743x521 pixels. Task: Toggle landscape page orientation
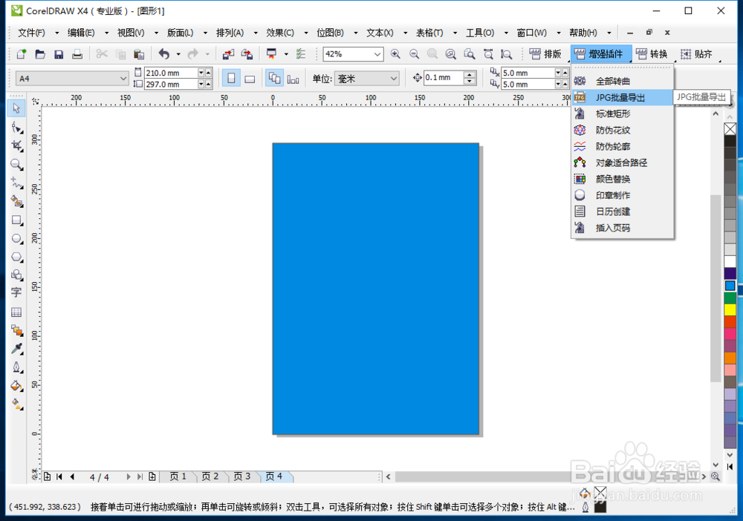(250, 78)
